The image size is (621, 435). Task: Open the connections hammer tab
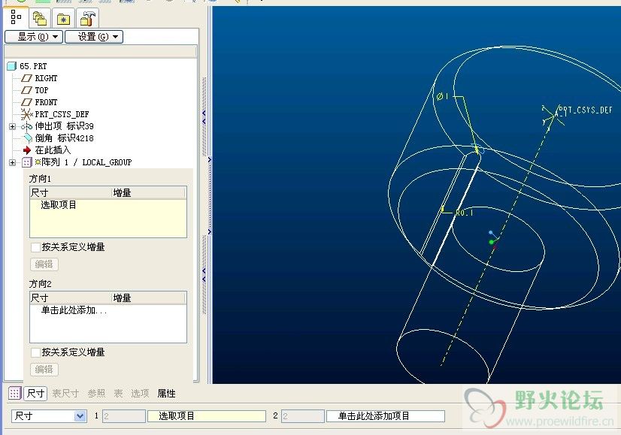point(87,18)
